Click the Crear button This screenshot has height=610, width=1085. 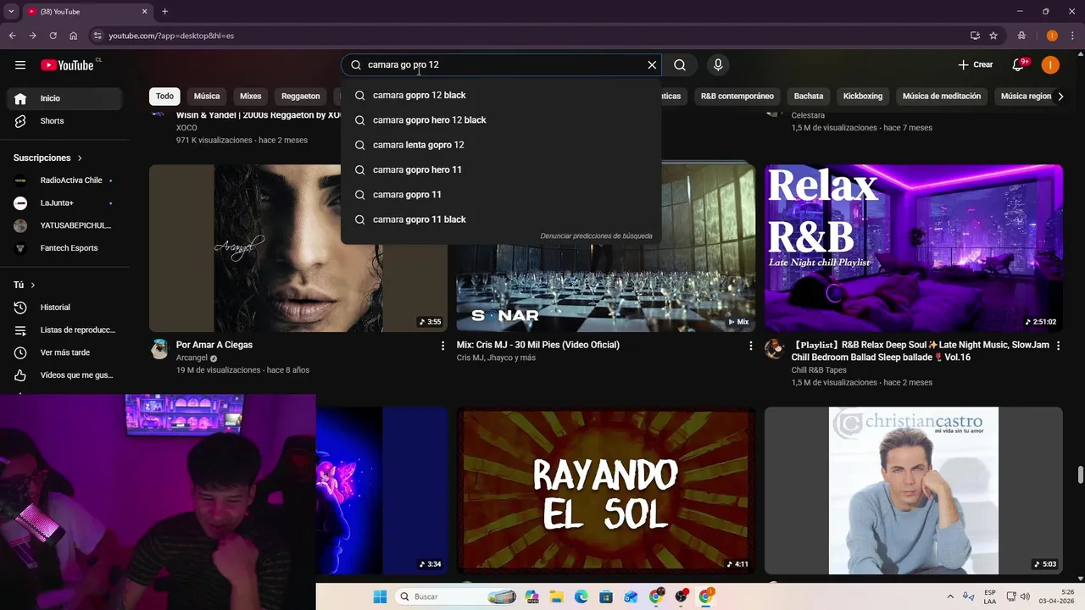[x=975, y=65]
